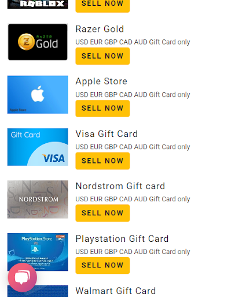Open the Nordstrom Gift card title
This screenshot has width=235, height=297.
[120, 186]
